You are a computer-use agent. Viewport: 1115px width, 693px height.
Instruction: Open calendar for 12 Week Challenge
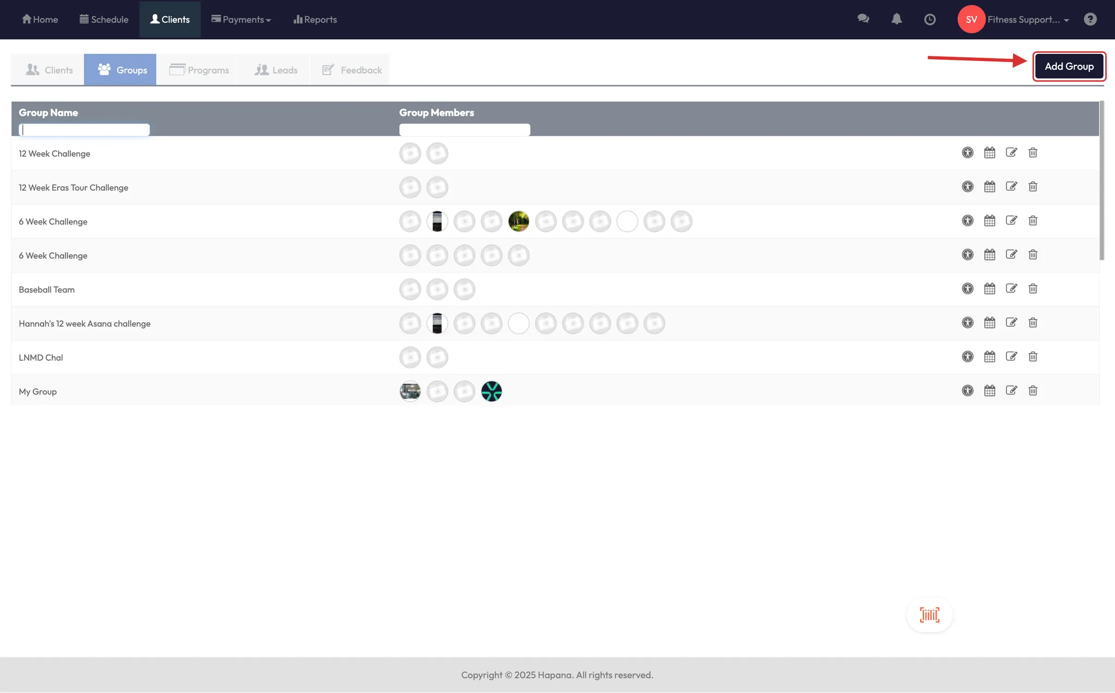[x=989, y=152]
